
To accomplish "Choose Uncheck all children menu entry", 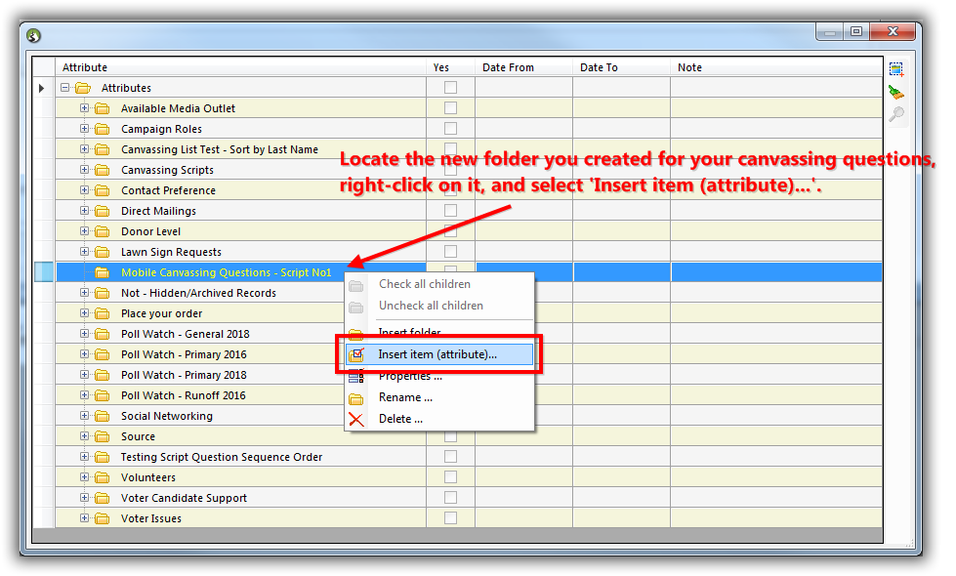I will [439, 306].
